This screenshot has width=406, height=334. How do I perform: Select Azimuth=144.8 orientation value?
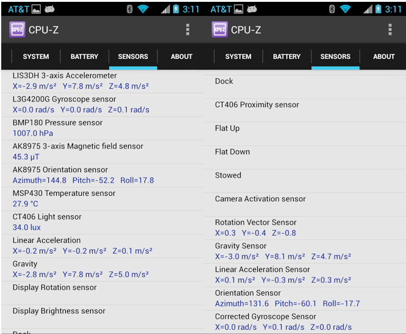click(x=40, y=180)
